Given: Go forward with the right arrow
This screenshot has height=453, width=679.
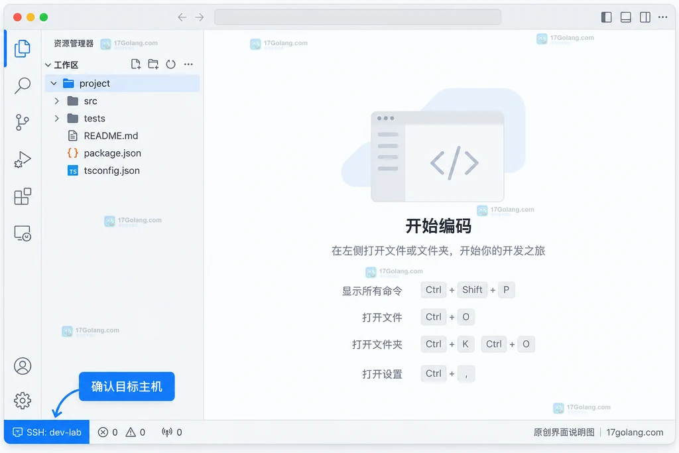Looking at the screenshot, I should [199, 17].
